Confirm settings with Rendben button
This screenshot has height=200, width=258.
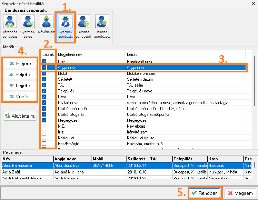pyautogui.click(x=205, y=193)
